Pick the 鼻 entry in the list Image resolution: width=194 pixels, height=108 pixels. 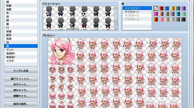point(21,24)
